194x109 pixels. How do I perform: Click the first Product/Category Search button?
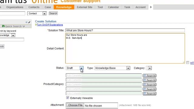pos(149,76)
